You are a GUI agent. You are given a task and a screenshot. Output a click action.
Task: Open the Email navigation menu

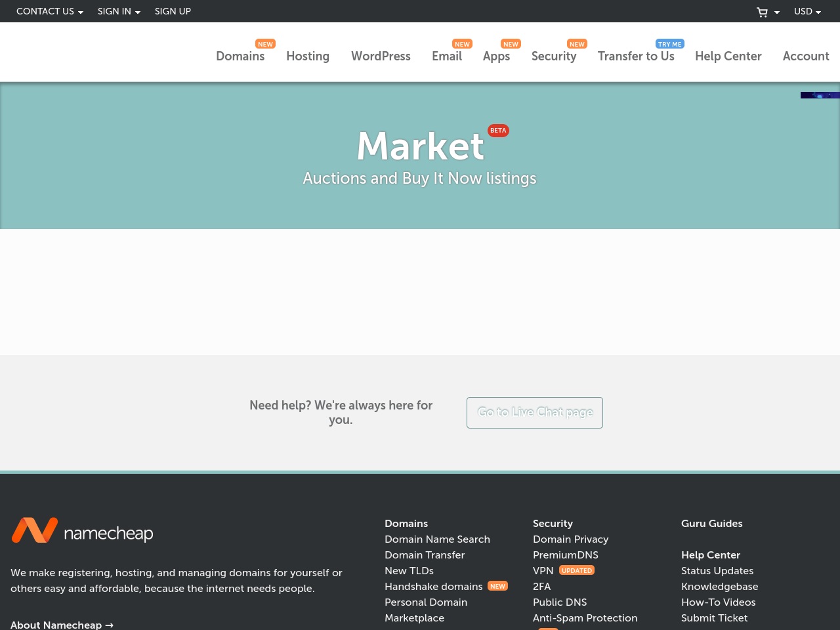447,56
